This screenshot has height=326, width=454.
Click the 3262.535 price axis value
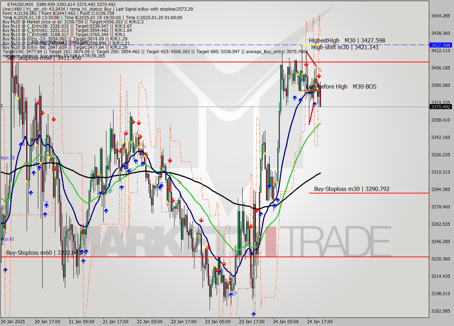click(x=440, y=224)
